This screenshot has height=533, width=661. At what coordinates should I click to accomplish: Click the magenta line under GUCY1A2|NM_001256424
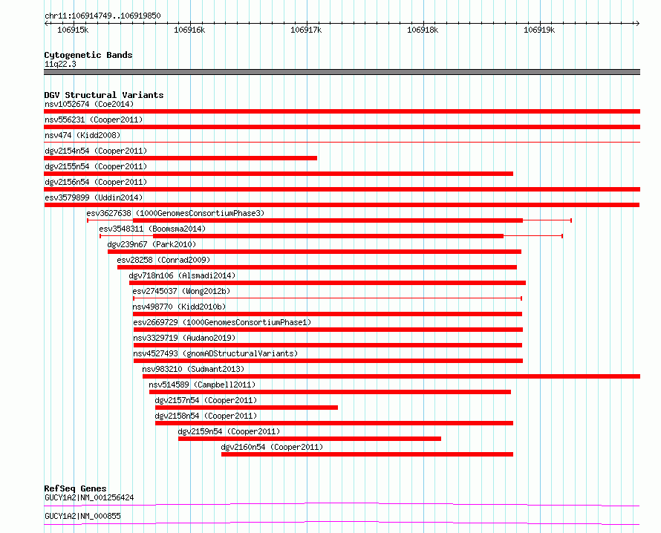click(x=342, y=504)
